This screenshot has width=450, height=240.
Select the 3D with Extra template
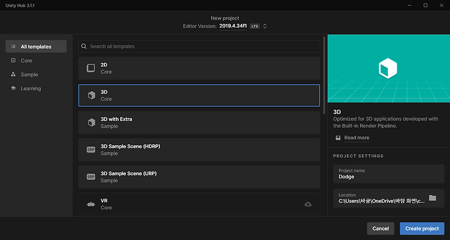coord(199,122)
